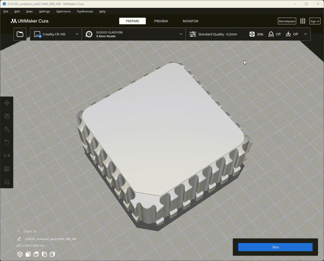Open the Help menu
Screen dimensions: 324x261
point(103,11)
